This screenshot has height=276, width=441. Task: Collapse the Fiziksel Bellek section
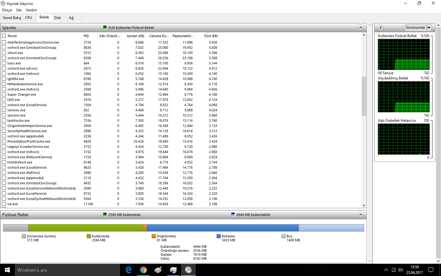click(360, 215)
